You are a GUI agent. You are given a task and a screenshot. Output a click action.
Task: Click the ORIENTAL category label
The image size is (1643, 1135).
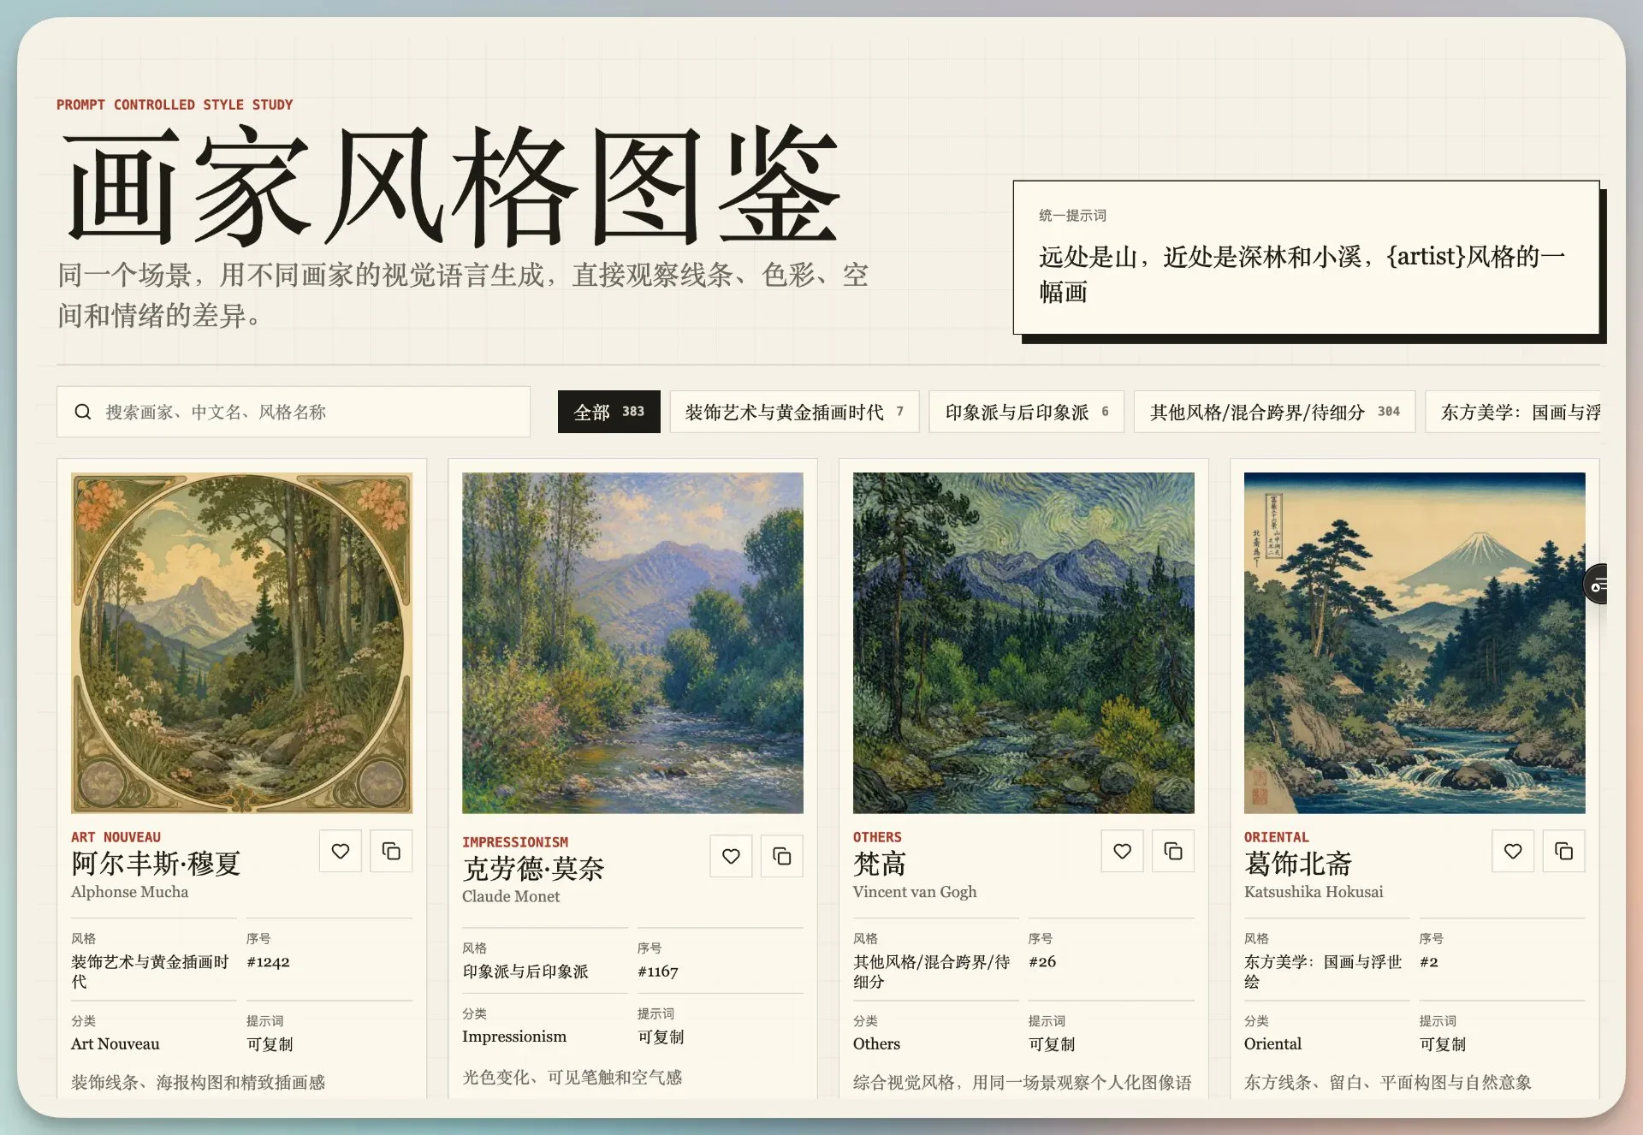(1277, 837)
